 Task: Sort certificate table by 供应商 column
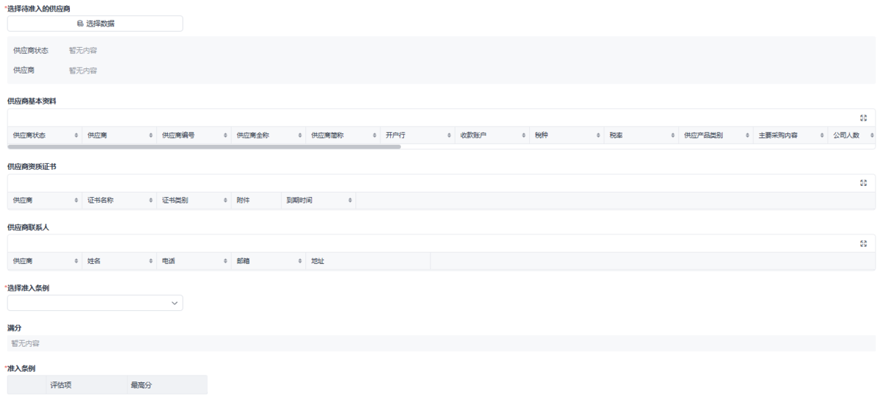tap(76, 200)
